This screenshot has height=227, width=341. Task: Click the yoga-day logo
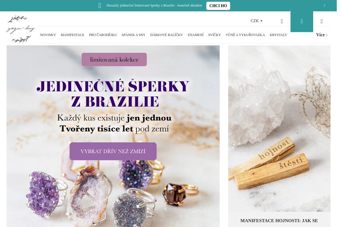[21, 29]
